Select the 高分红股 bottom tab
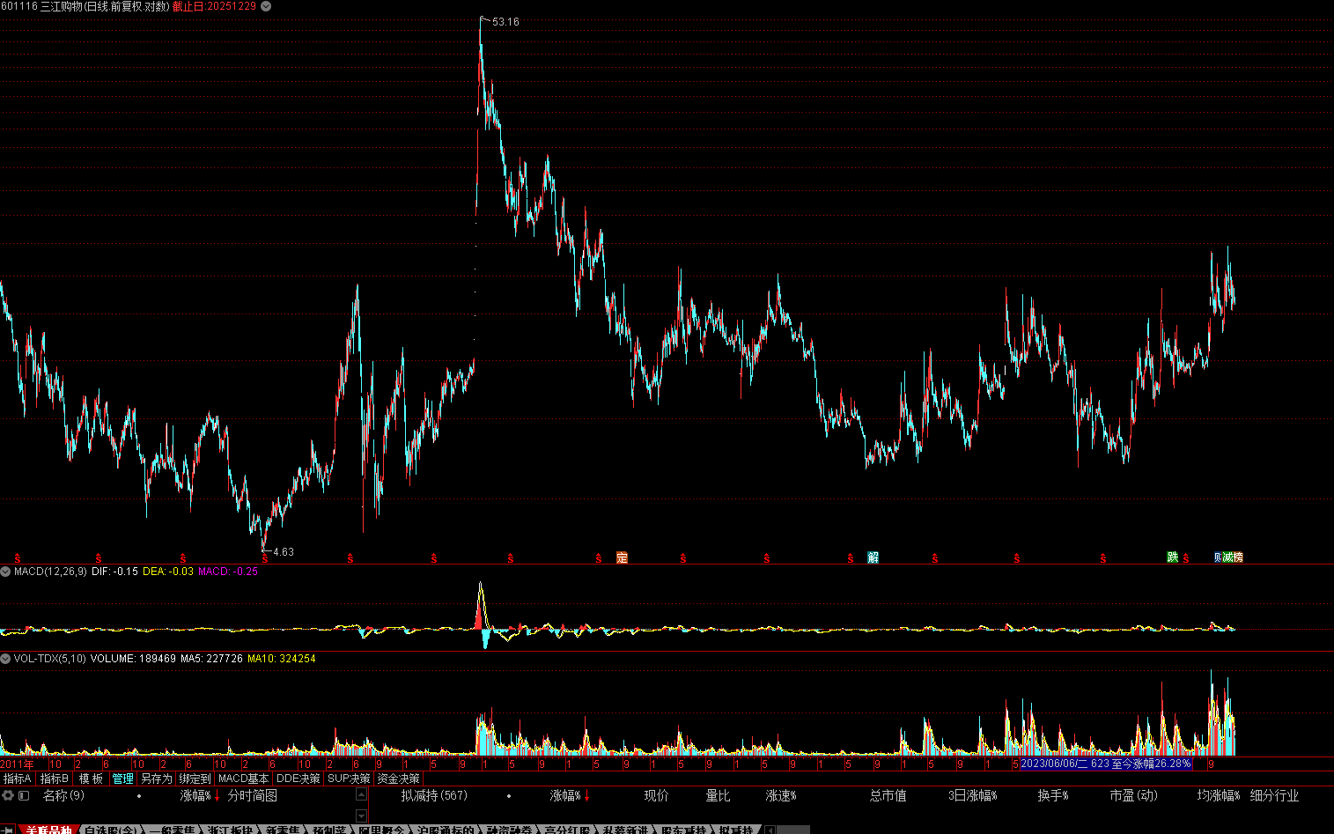Viewport: 1334px width, 834px height. [567, 830]
